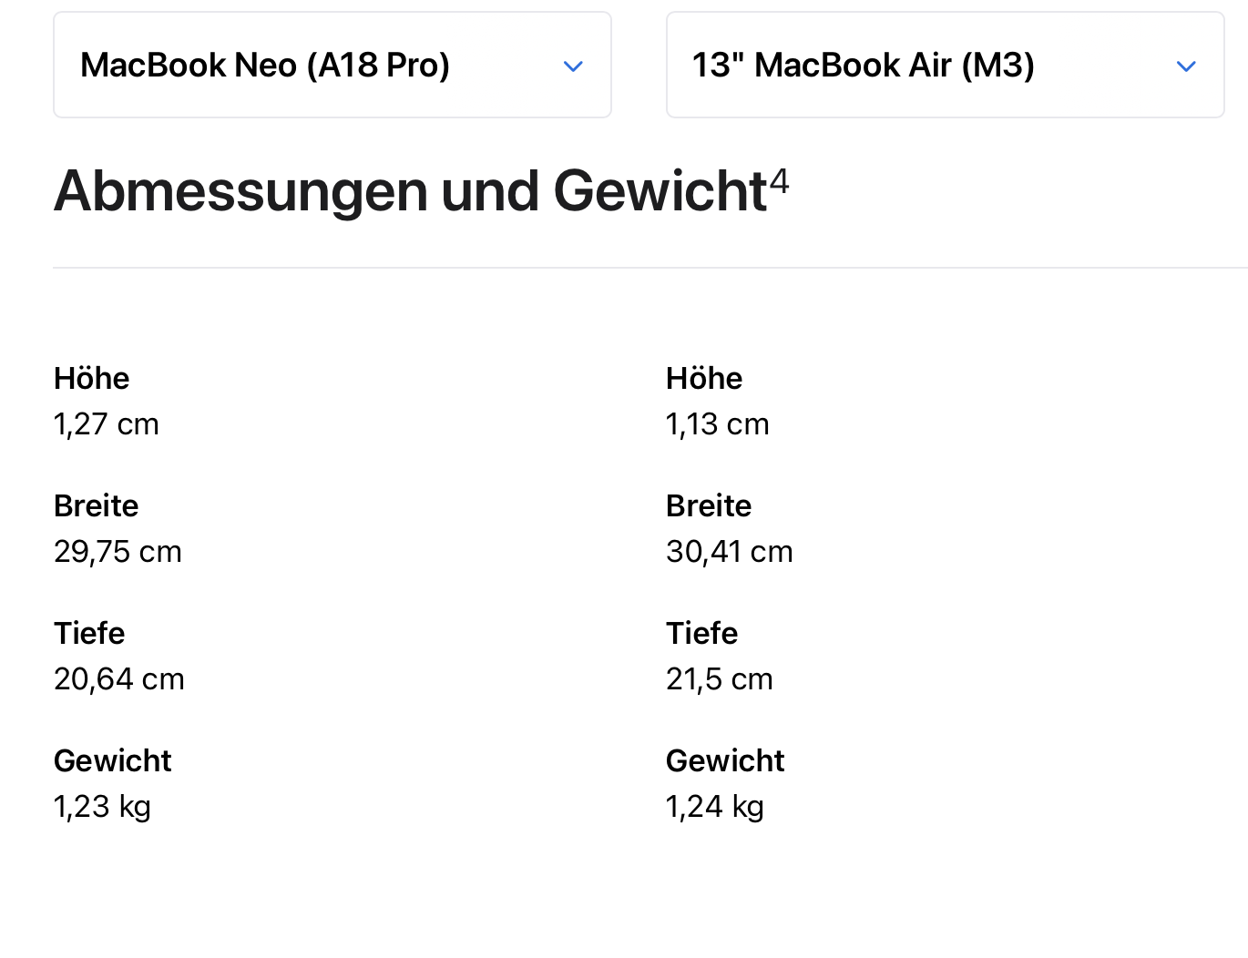1248x958 pixels.
Task: Click the Höhe label above 1,13 cm
Action: pos(704,379)
